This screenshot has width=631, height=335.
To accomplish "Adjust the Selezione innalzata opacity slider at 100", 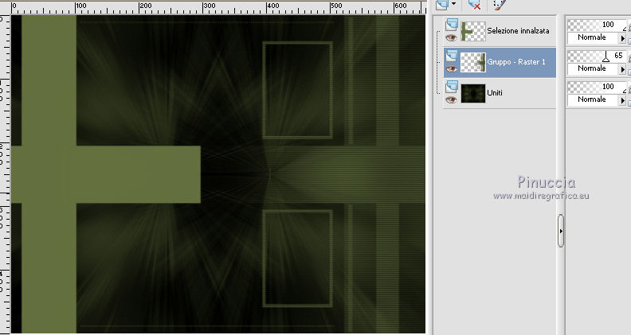I will pos(597,25).
